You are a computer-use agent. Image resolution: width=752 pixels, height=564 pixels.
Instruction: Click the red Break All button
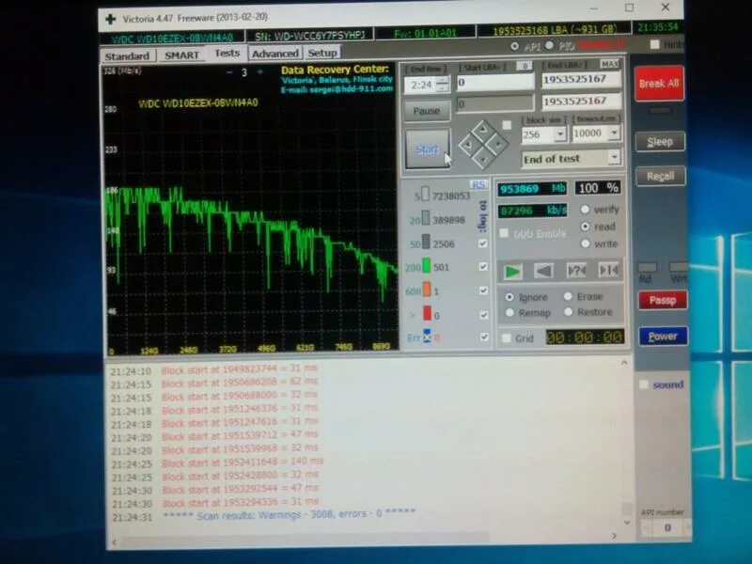tap(659, 84)
